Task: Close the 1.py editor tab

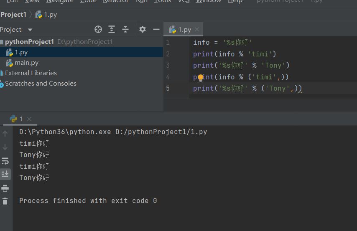Action: (197, 29)
